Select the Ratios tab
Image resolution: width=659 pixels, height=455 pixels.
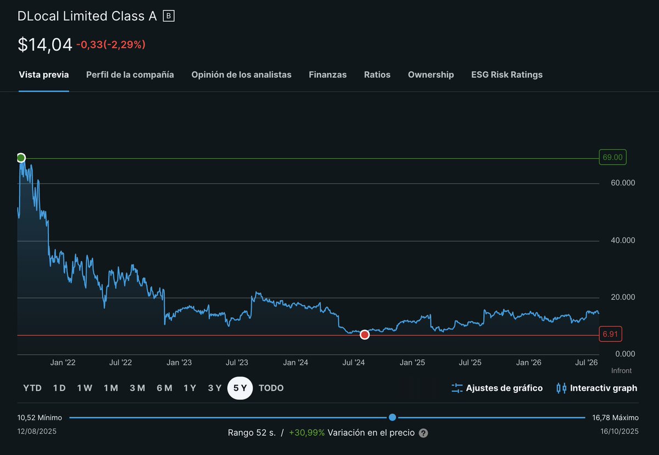(377, 75)
